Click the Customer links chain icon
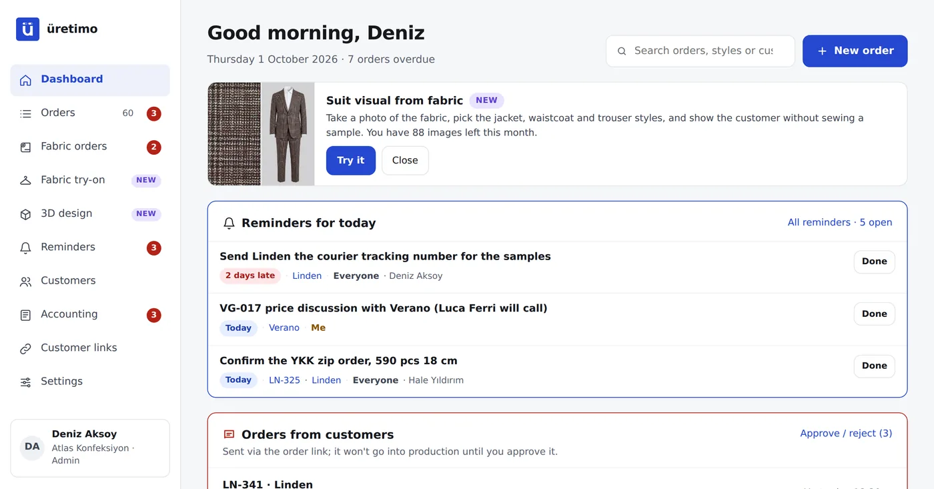Image resolution: width=934 pixels, height=489 pixels. tap(25, 348)
